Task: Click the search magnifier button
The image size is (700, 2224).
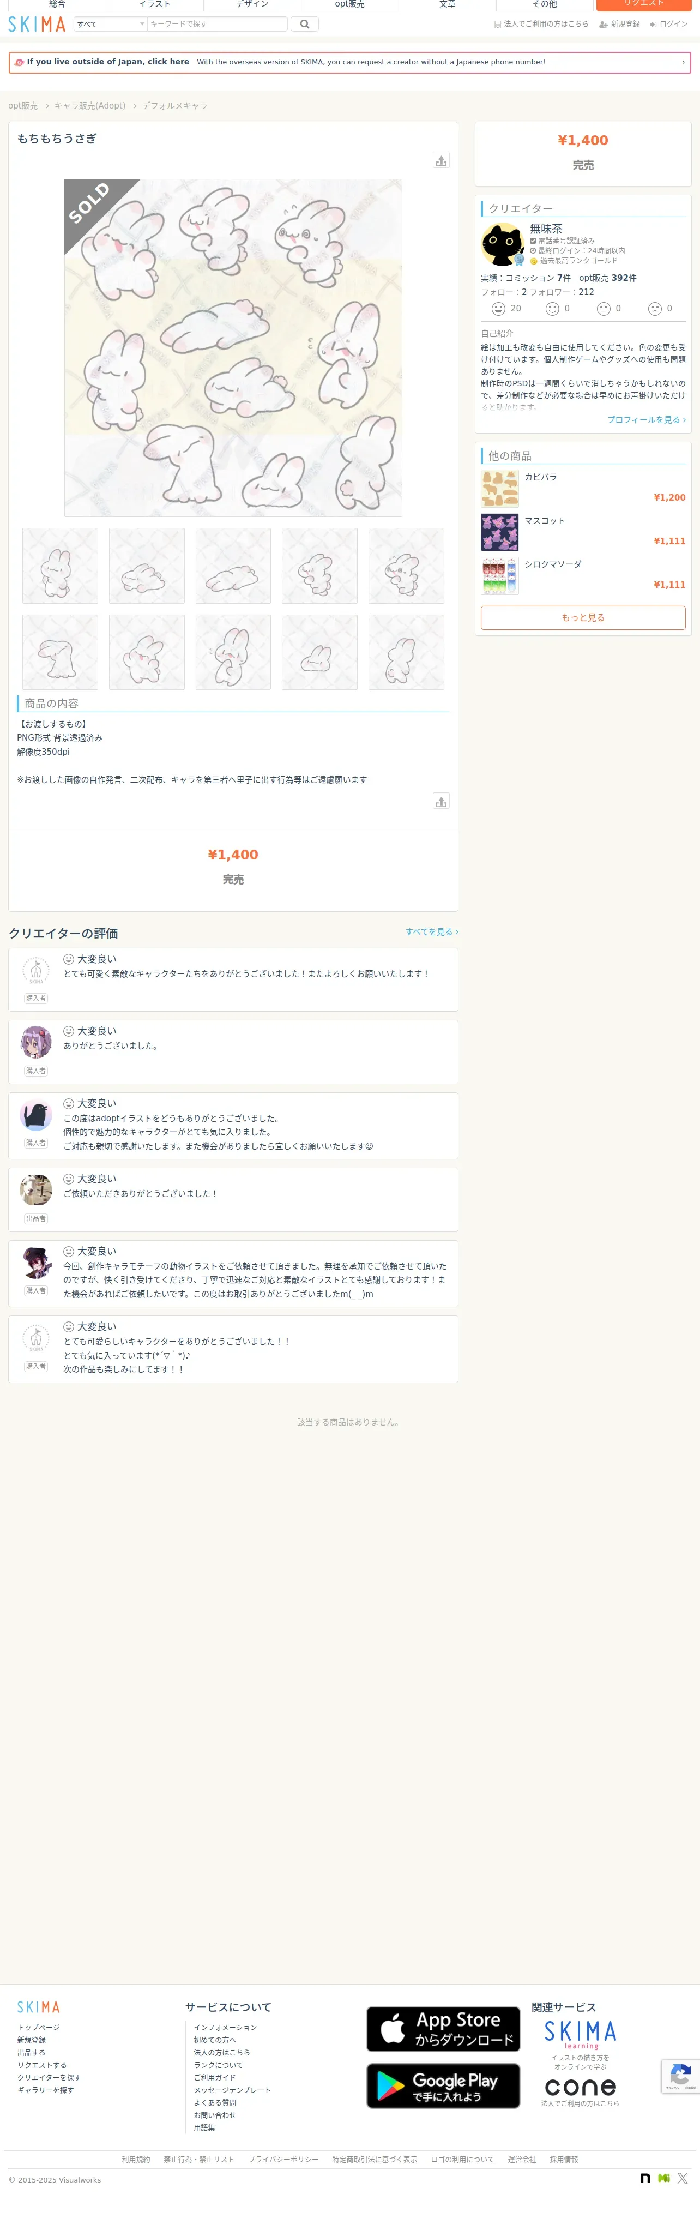Action: click(x=305, y=24)
